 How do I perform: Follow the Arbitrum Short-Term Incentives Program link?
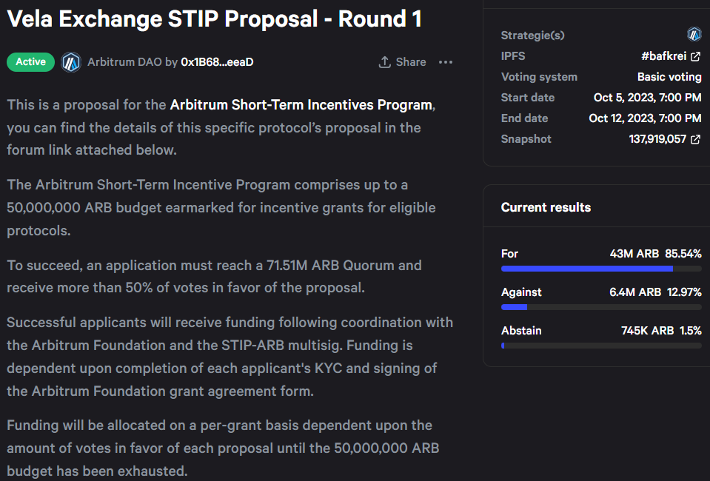(301, 104)
